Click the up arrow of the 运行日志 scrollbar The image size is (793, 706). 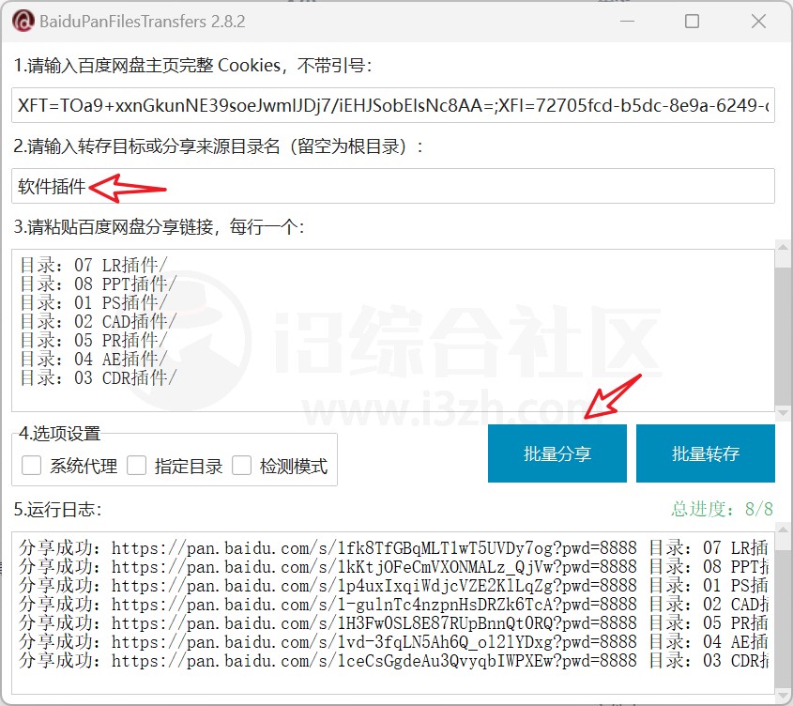tap(782, 539)
